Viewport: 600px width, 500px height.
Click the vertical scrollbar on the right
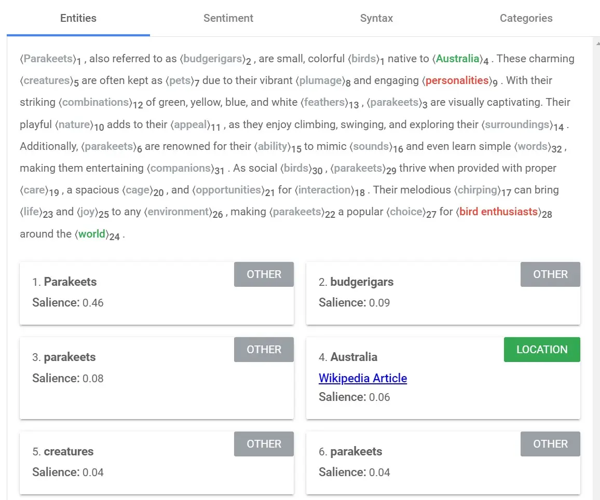pyautogui.click(x=596, y=259)
